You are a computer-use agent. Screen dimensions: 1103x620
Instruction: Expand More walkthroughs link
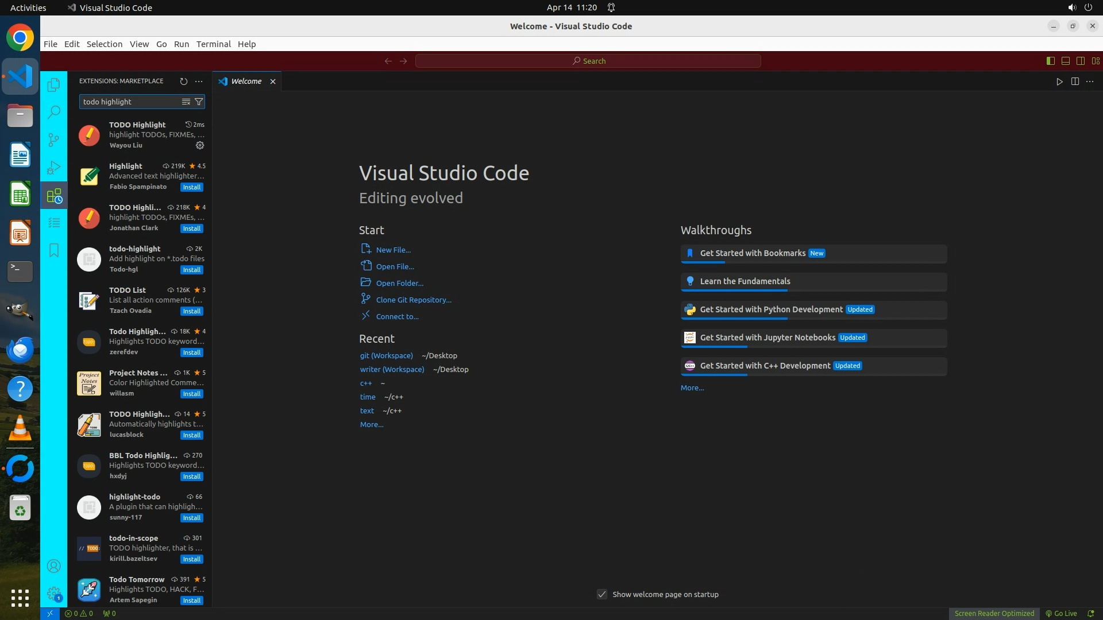click(692, 388)
